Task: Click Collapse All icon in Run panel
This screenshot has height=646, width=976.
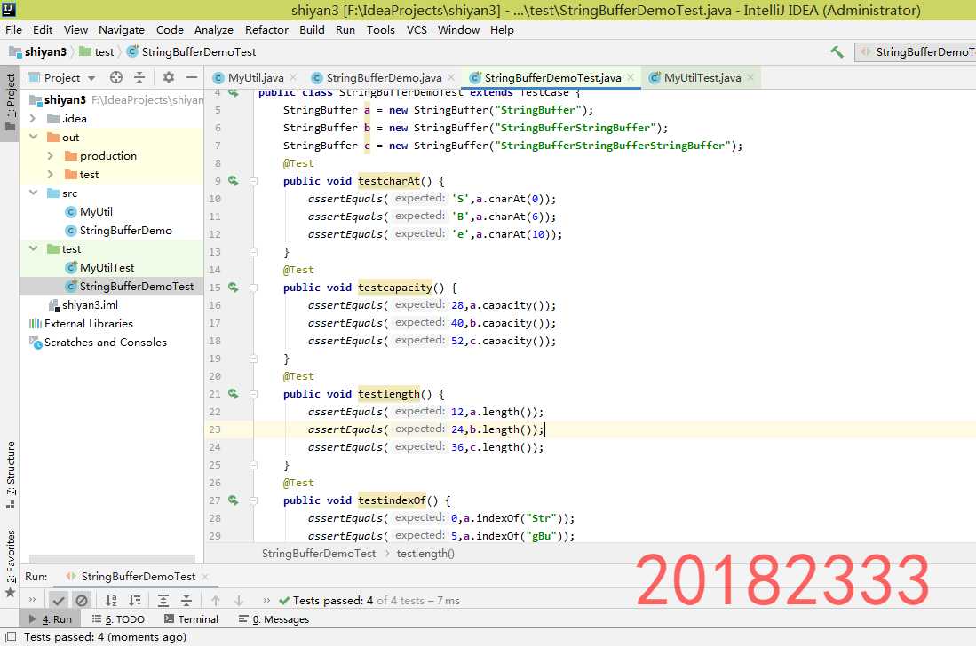Action: (x=186, y=601)
